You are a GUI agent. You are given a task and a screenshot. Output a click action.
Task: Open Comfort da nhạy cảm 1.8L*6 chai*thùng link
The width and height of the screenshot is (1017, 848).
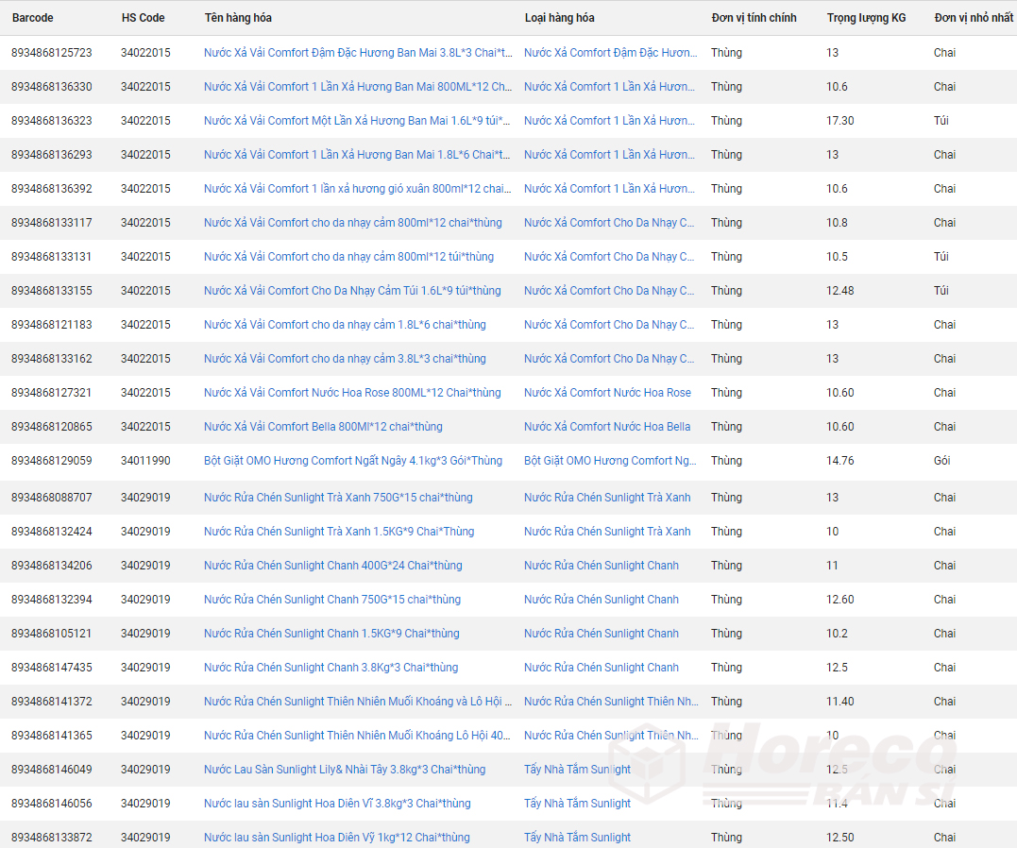pos(345,325)
